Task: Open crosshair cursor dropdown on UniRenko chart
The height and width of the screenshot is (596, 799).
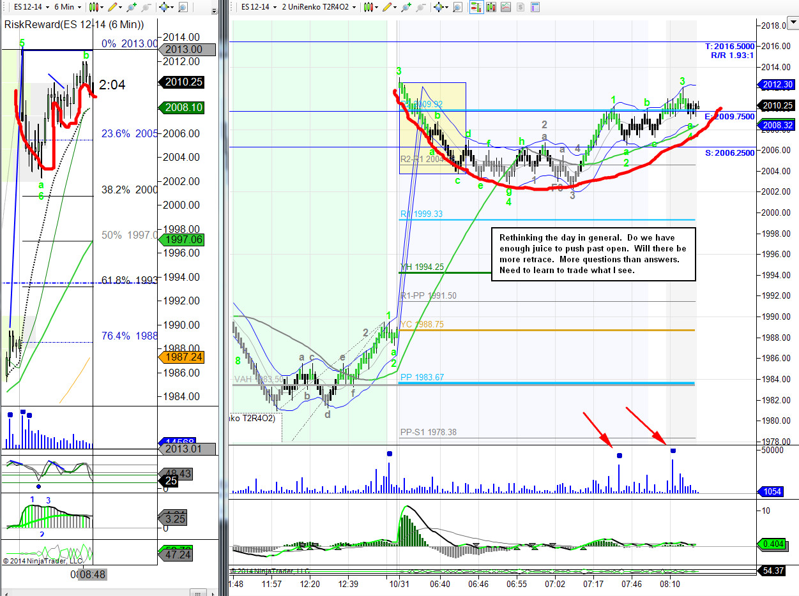Action: [441, 7]
